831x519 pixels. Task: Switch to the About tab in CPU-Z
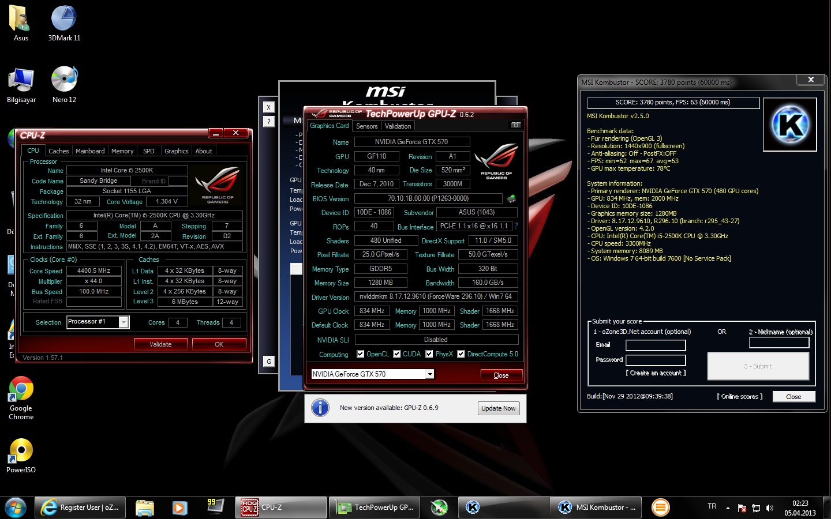204,151
